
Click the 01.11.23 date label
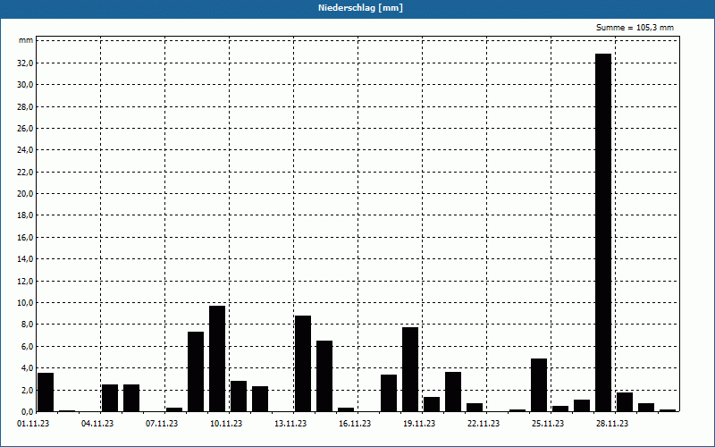point(33,424)
